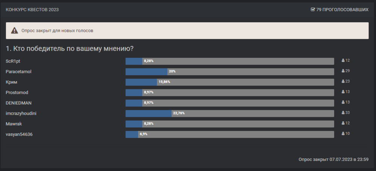Click the voter icon next to Крим's 23 votes
The image size is (376, 171).
pos(343,82)
